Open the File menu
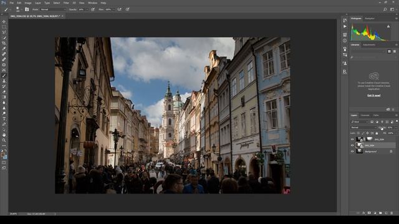399x224 pixels. click(11, 2)
